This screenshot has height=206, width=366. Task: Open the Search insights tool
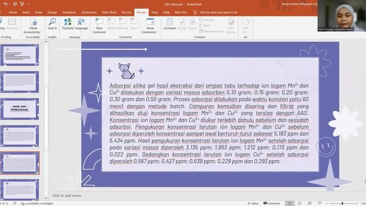click(52, 24)
